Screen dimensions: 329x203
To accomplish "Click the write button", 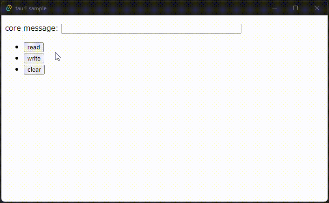I will [x=34, y=58].
